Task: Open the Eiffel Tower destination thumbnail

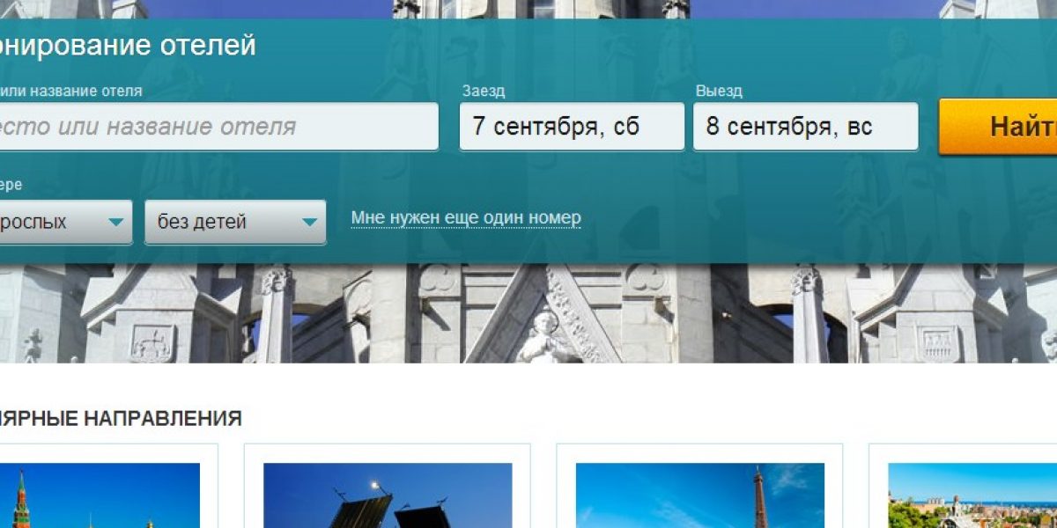Action: pos(700,495)
